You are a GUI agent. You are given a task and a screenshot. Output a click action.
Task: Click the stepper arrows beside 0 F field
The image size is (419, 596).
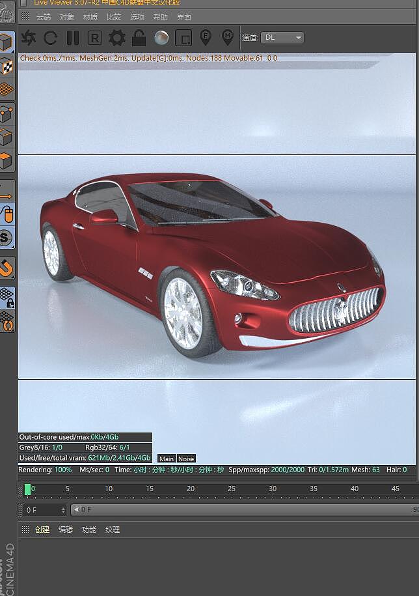[x=63, y=510]
